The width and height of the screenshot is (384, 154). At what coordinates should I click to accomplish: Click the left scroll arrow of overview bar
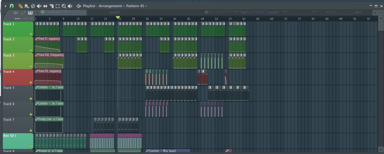click(x=37, y=13)
